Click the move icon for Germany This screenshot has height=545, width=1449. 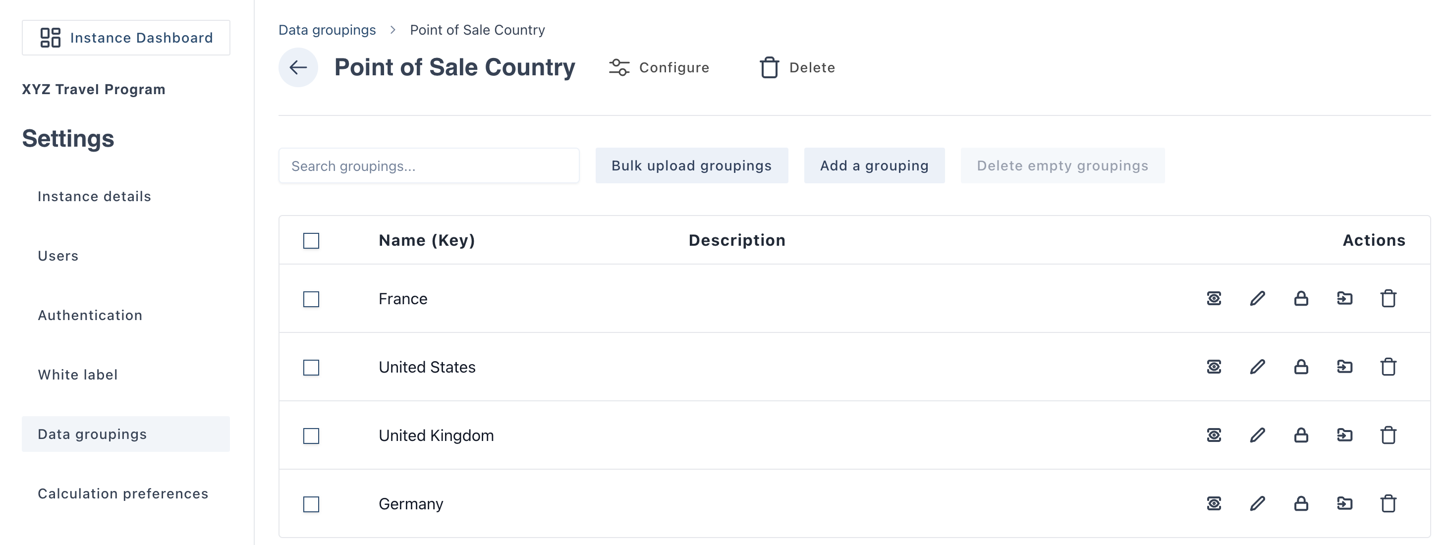tap(1344, 504)
